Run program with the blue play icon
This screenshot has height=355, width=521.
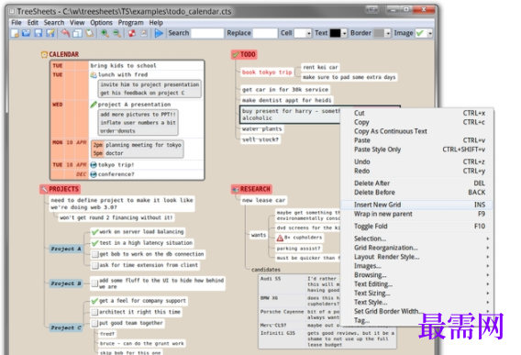coord(160,33)
